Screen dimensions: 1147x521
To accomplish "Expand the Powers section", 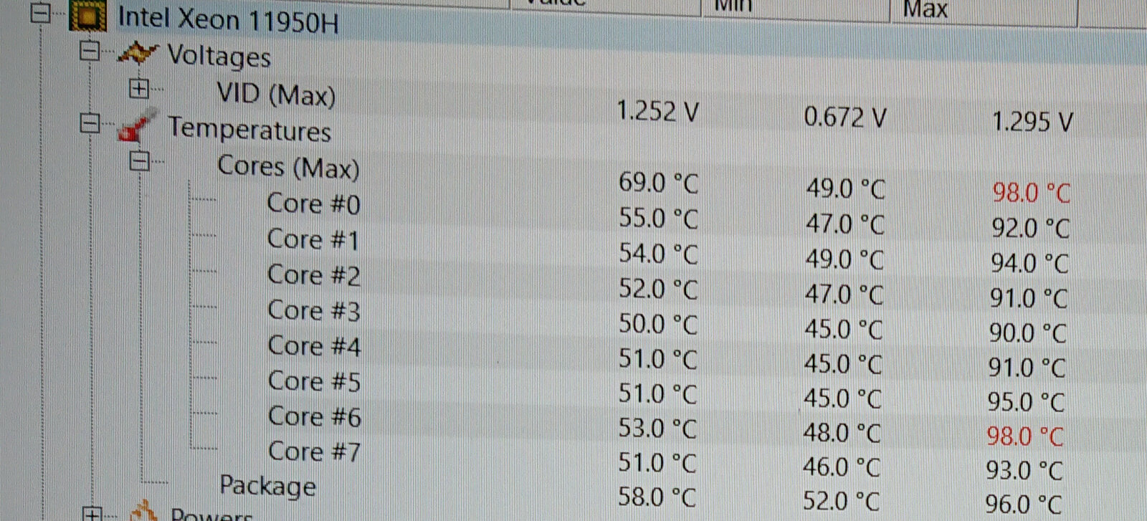I will (x=92, y=513).
